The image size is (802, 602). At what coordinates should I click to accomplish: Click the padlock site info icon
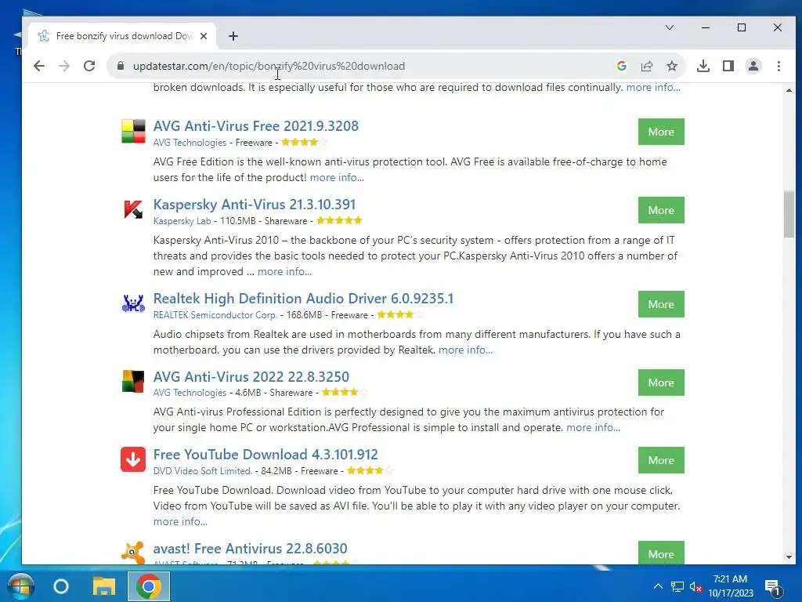[x=121, y=66]
